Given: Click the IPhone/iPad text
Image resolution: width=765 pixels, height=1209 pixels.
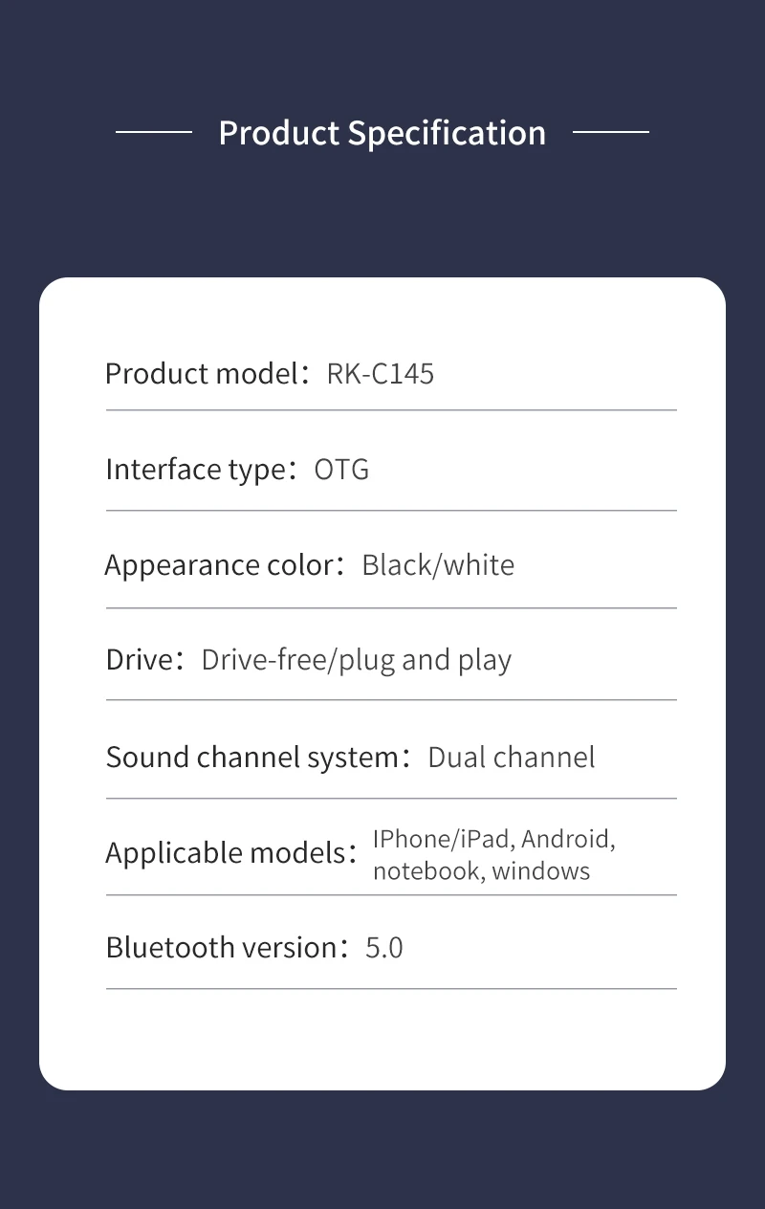Looking at the screenshot, I should click(x=441, y=839).
